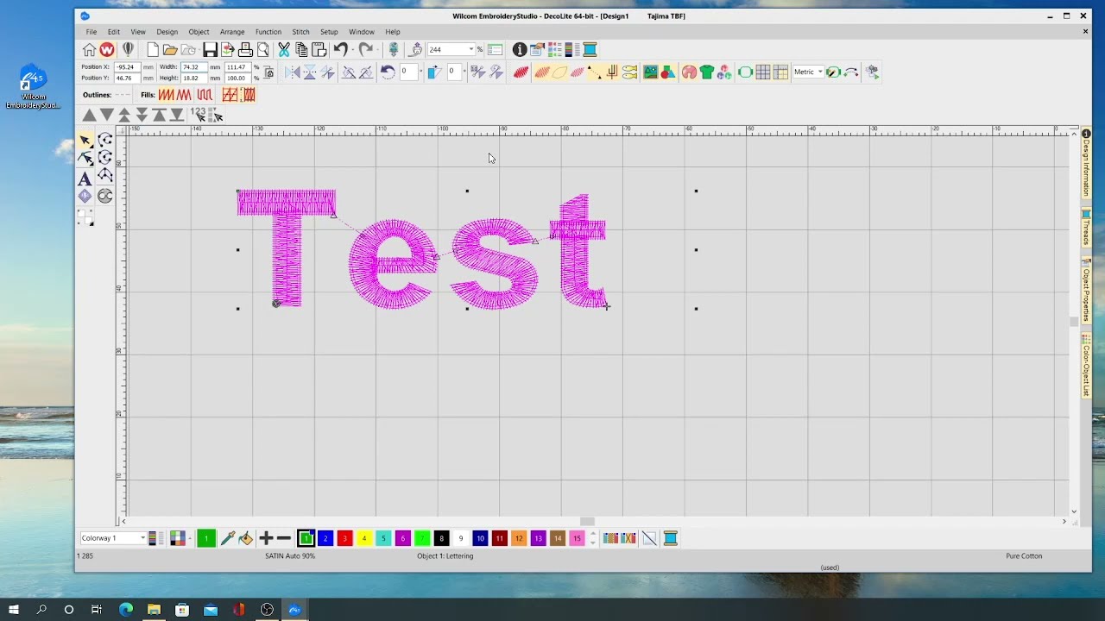Open the Arrange menu
Image resolution: width=1105 pixels, height=621 pixels.
point(232,32)
